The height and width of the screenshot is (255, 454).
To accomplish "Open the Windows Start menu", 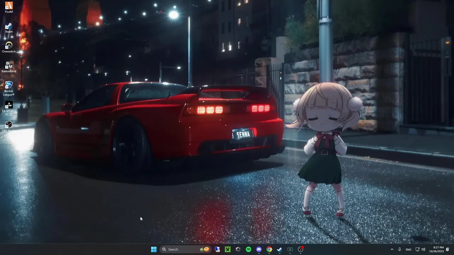I will click(154, 249).
